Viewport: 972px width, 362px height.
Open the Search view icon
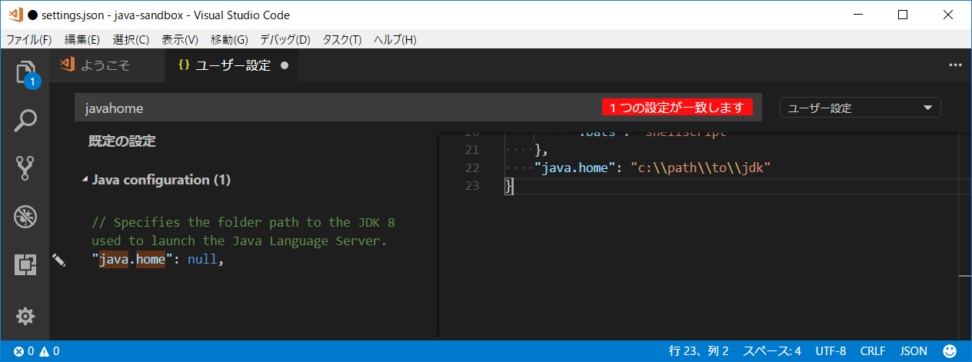[25, 120]
